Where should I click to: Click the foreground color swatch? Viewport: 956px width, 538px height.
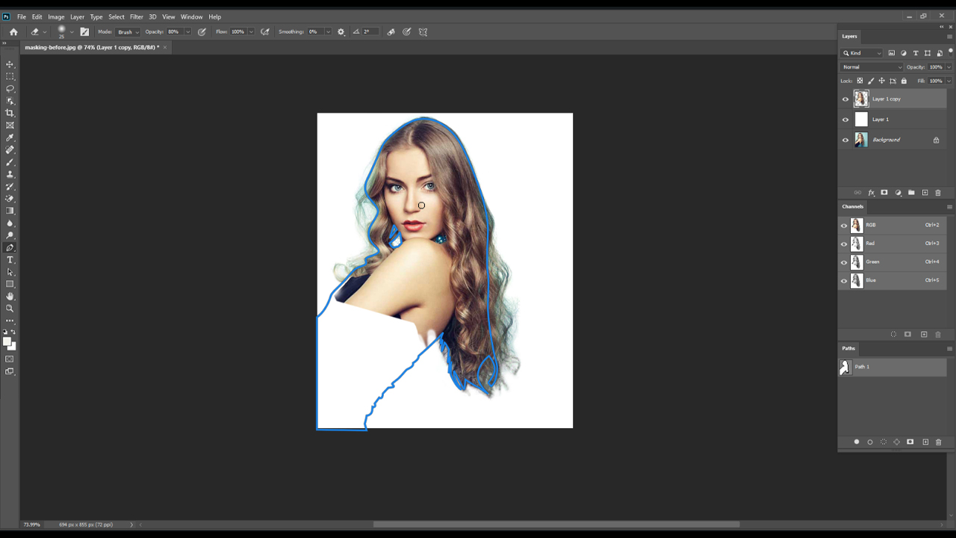point(7,341)
